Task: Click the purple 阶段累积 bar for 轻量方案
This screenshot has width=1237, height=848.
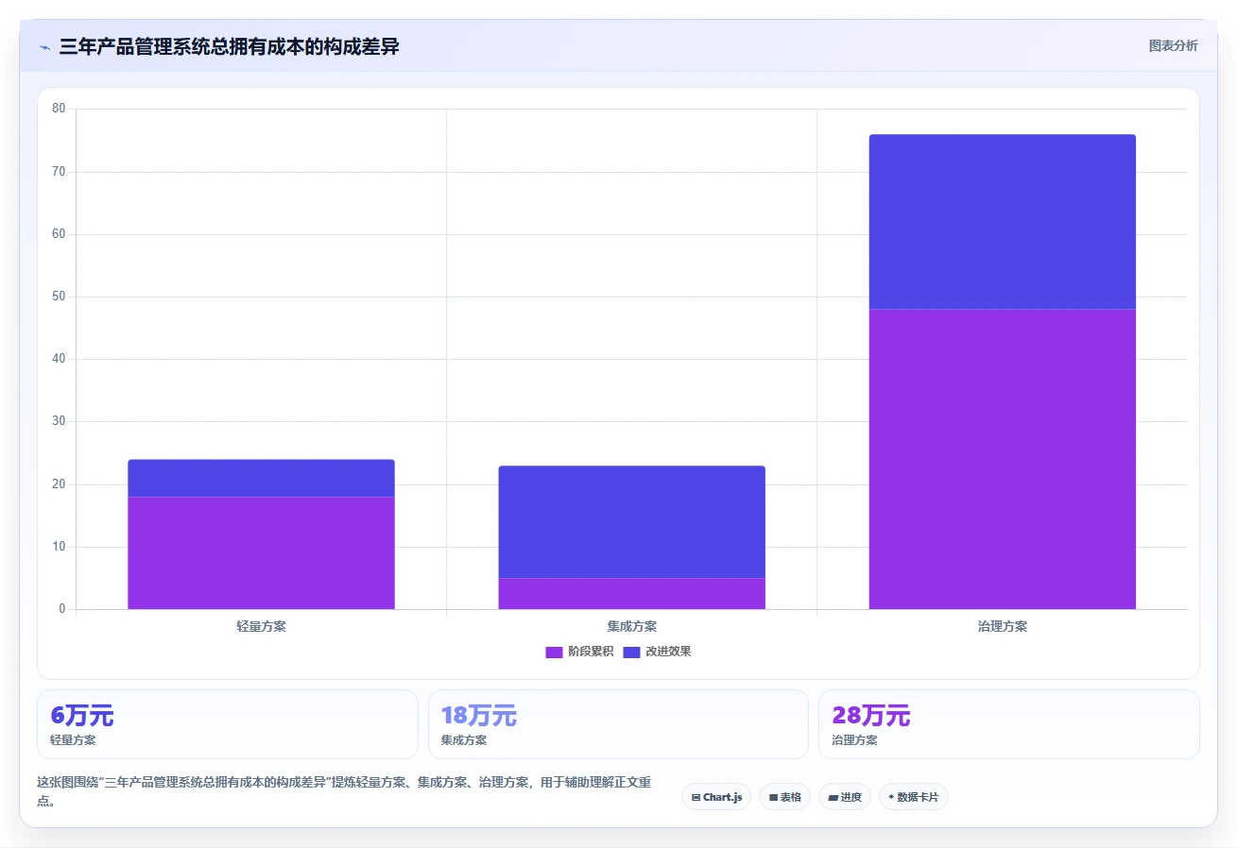Action: click(261, 552)
